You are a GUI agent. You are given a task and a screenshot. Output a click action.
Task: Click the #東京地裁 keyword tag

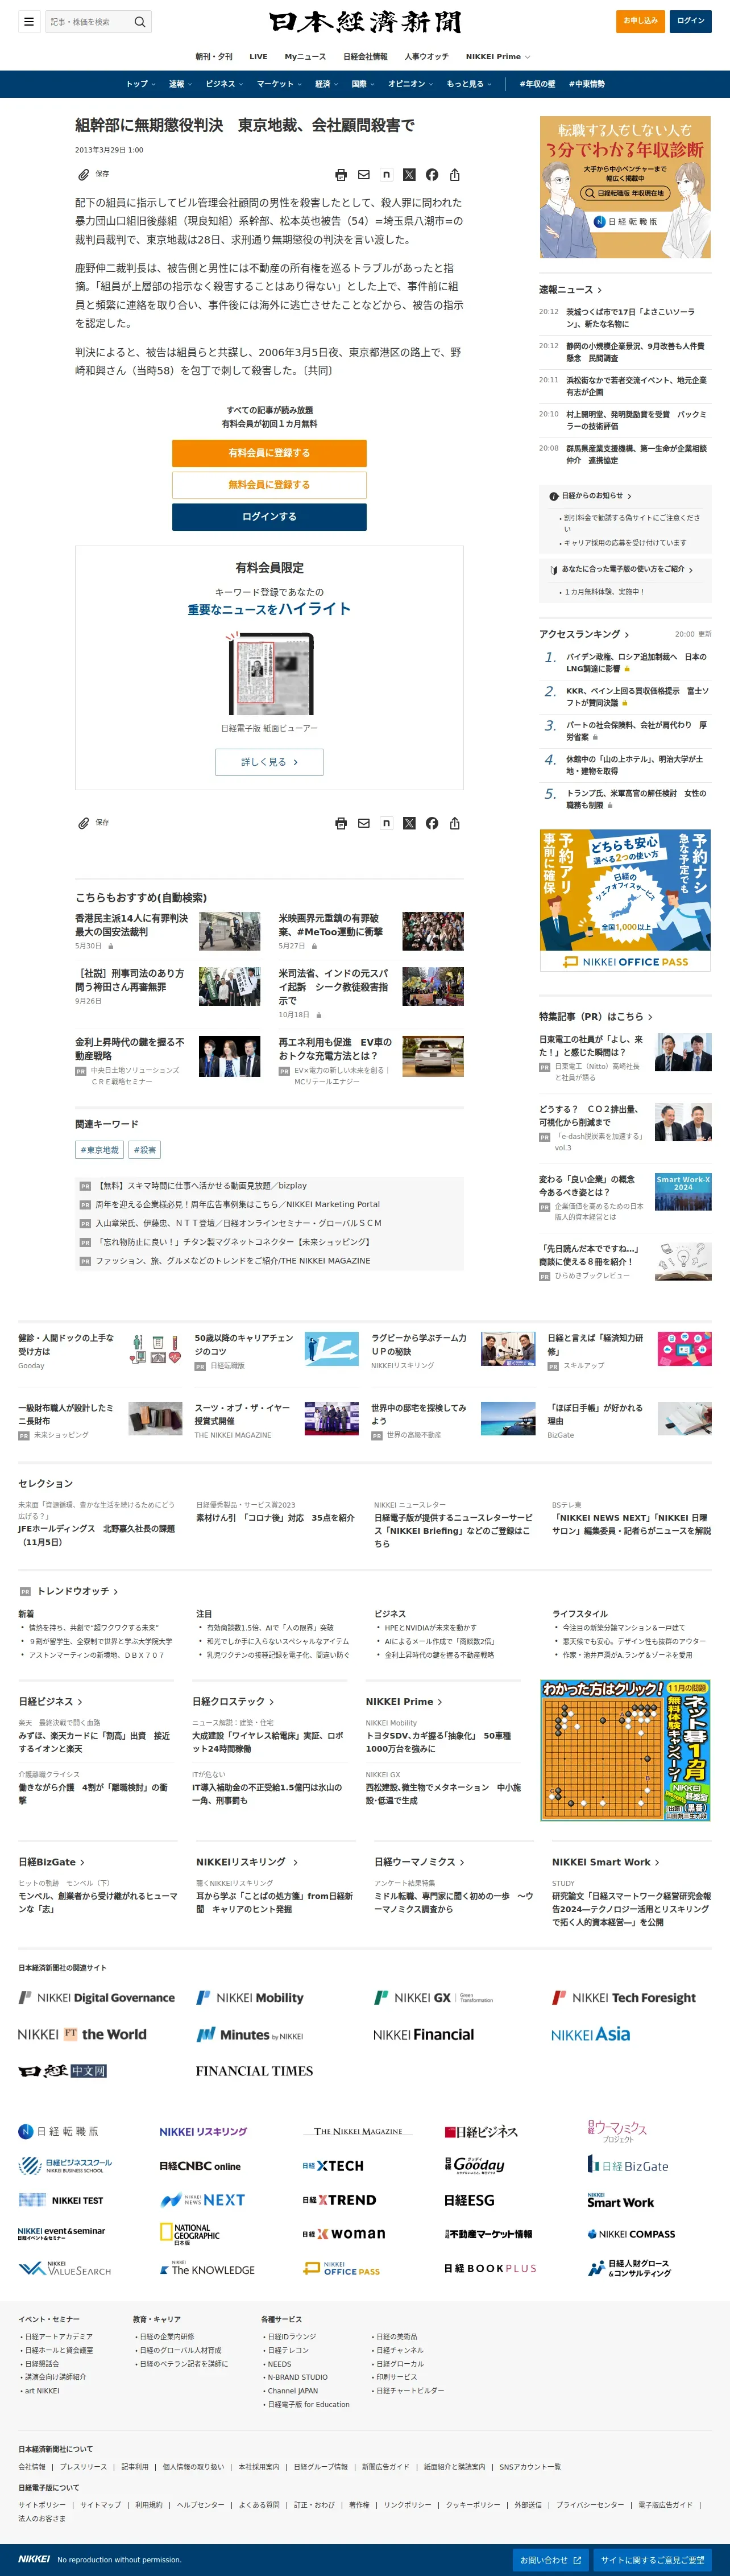(99, 1150)
